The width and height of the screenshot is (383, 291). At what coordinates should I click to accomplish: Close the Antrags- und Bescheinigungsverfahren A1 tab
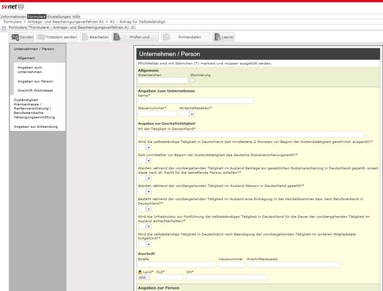point(133,28)
